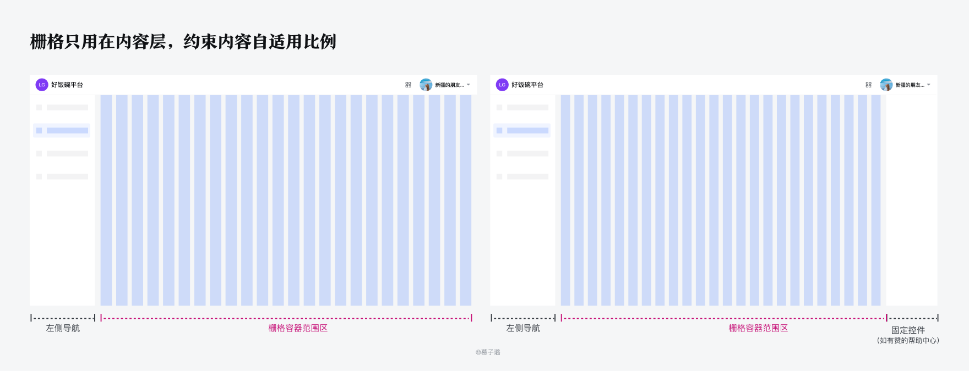Click the LG logo in the right mockup
Screen dimensions: 969x371
pyautogui.click(x=502, y=85)
